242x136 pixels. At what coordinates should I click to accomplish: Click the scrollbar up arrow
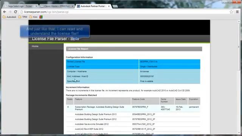point(239,22)
